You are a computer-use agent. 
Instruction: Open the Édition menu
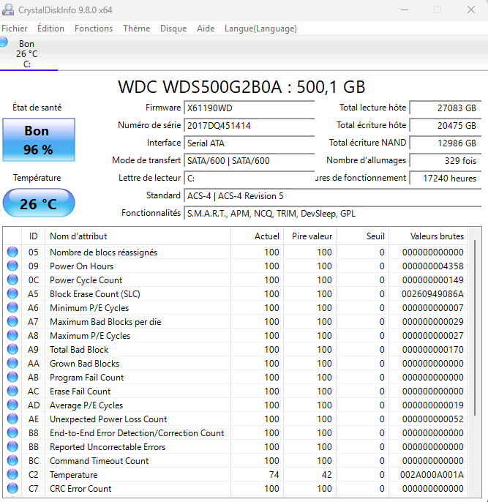[51, 29]
